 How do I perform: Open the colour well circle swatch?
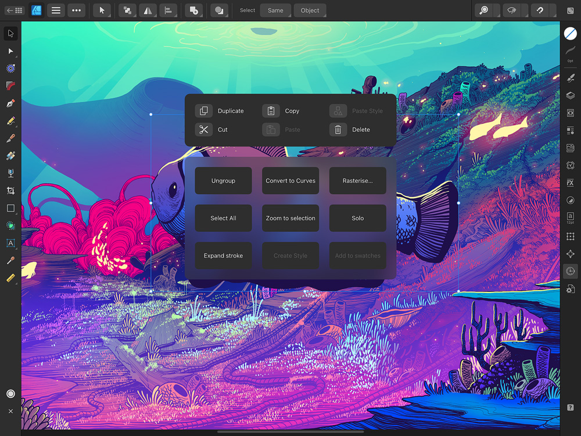coord(571,33)
